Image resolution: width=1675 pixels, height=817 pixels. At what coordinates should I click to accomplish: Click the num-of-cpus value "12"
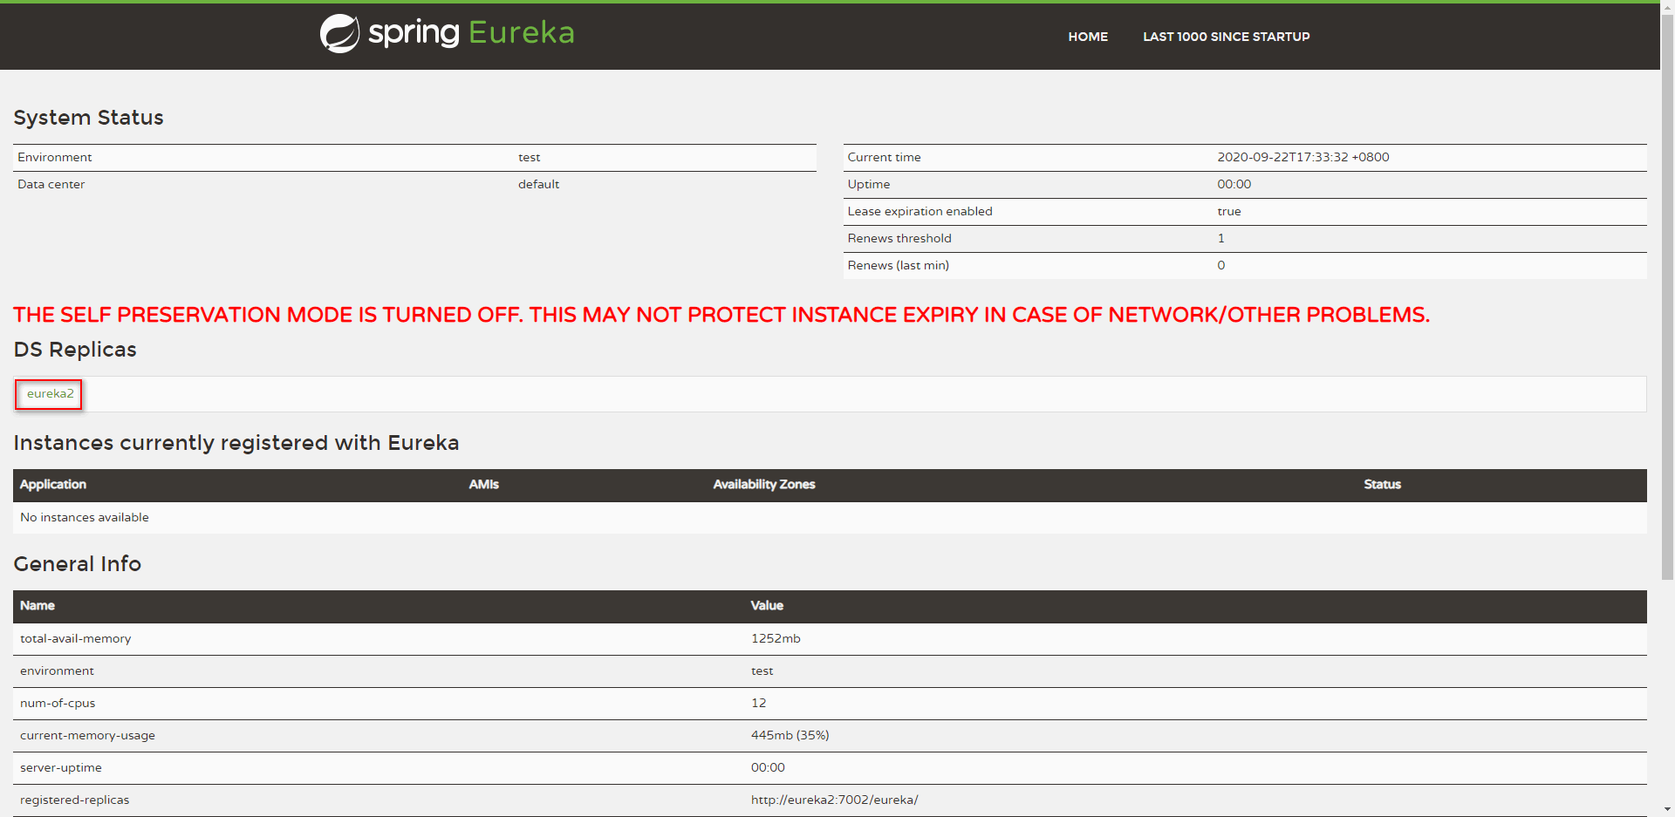[759, 704]
